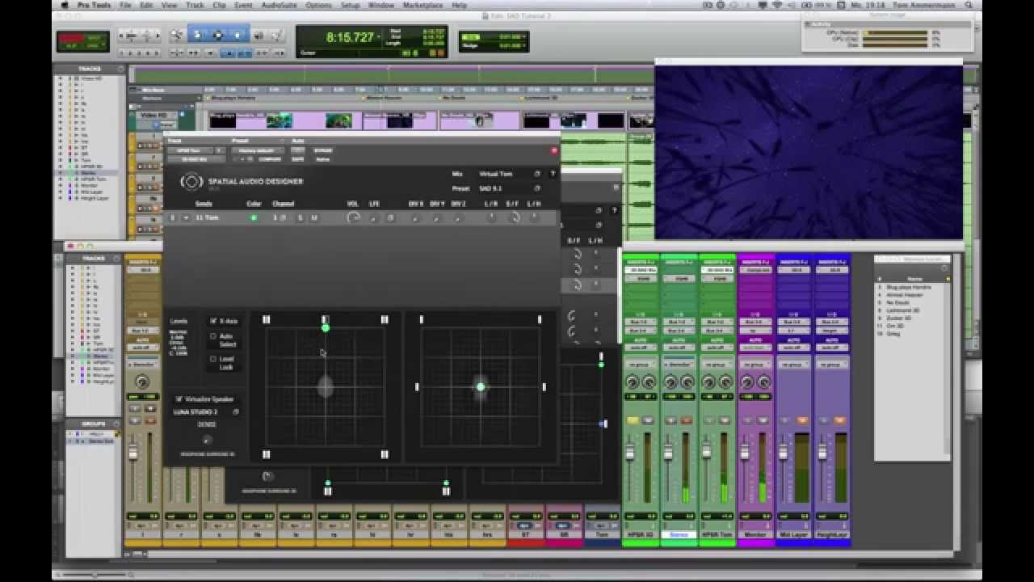Click the plugin help question mark icon

[553, 174]
